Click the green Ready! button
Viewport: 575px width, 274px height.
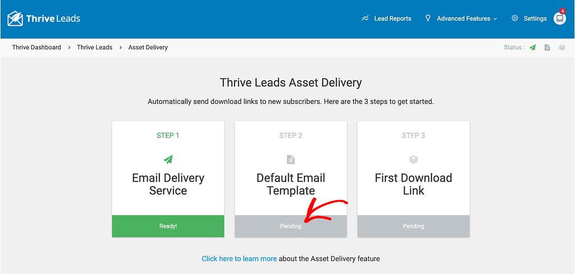(x=168, y=226)
